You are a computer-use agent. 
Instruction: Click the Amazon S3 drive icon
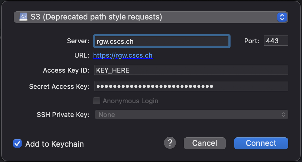point(23,17)
